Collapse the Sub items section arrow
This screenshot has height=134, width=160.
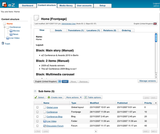pos(35,91)
